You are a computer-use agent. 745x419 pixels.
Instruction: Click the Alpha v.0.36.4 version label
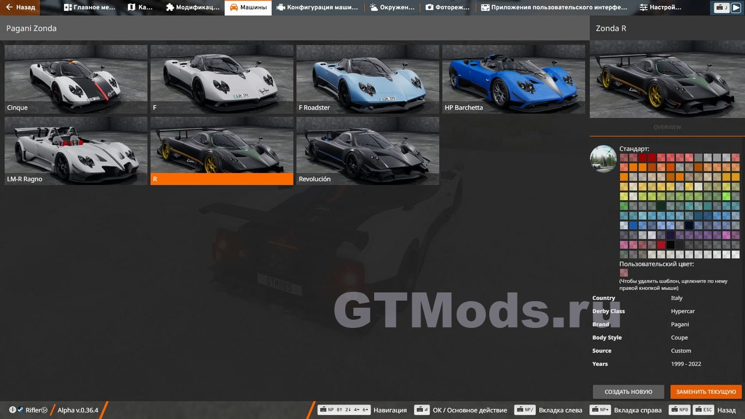(78, 410)
